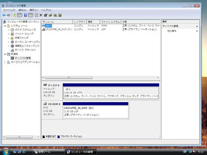
Task: Collapse the システム ツール tree node
Action: pos(5,26)
